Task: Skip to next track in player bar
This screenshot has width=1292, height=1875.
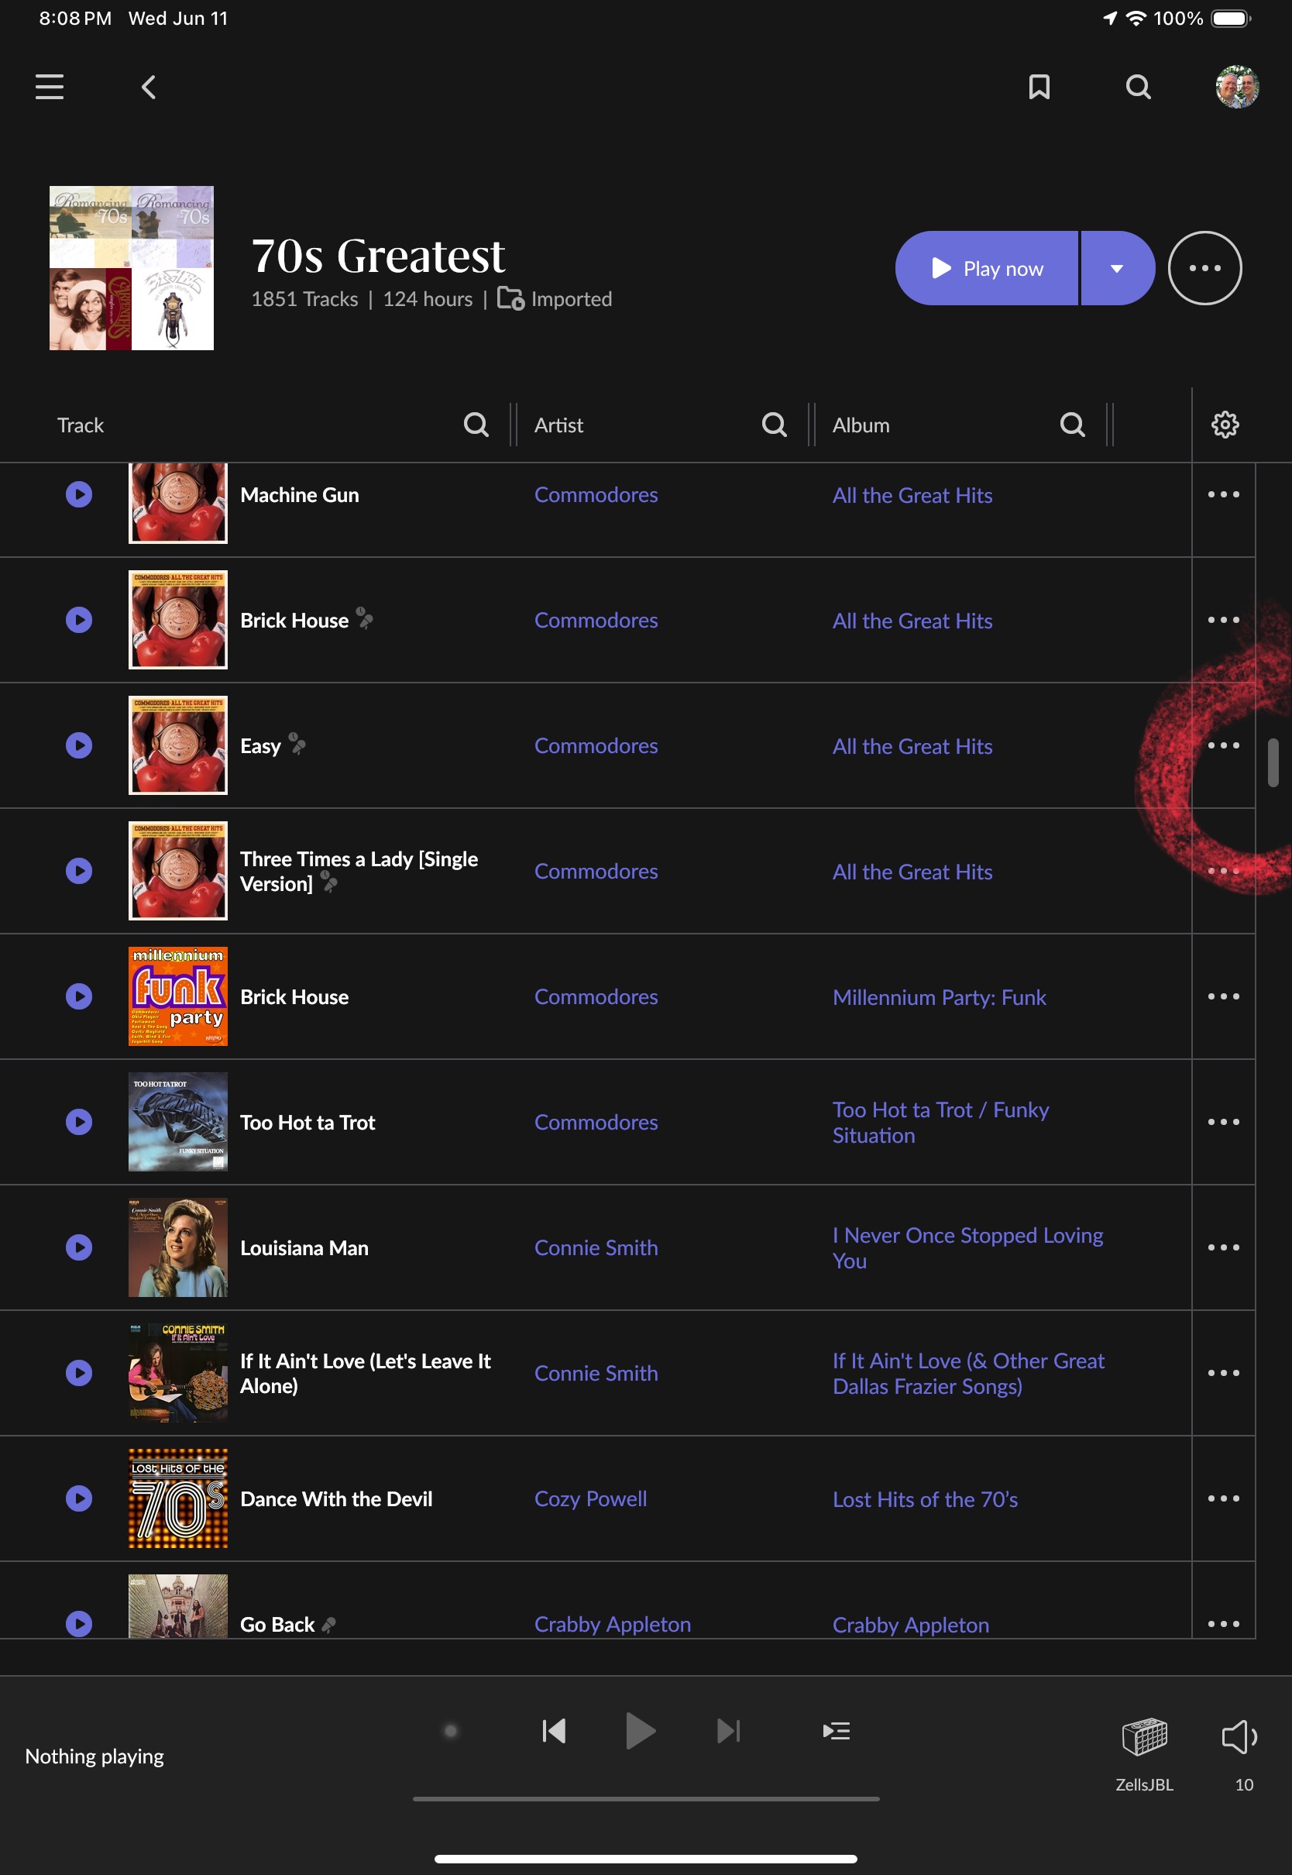Action: click(728, 1731)
